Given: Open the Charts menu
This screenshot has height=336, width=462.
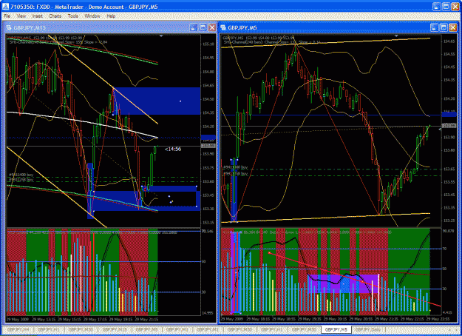Looking at the screenshot, I should (55, 16).
